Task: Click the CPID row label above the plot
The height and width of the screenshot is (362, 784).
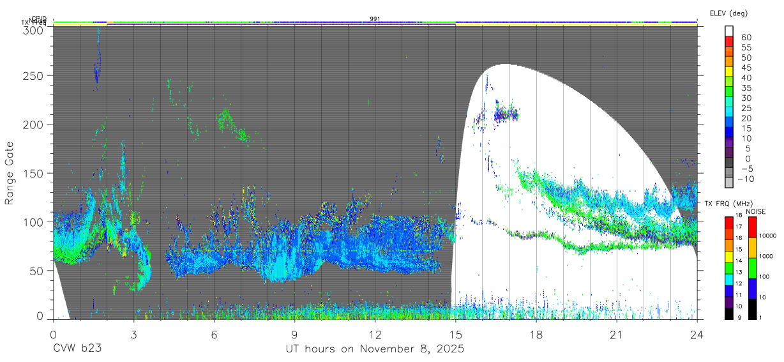Action: [x=39, y=19]
